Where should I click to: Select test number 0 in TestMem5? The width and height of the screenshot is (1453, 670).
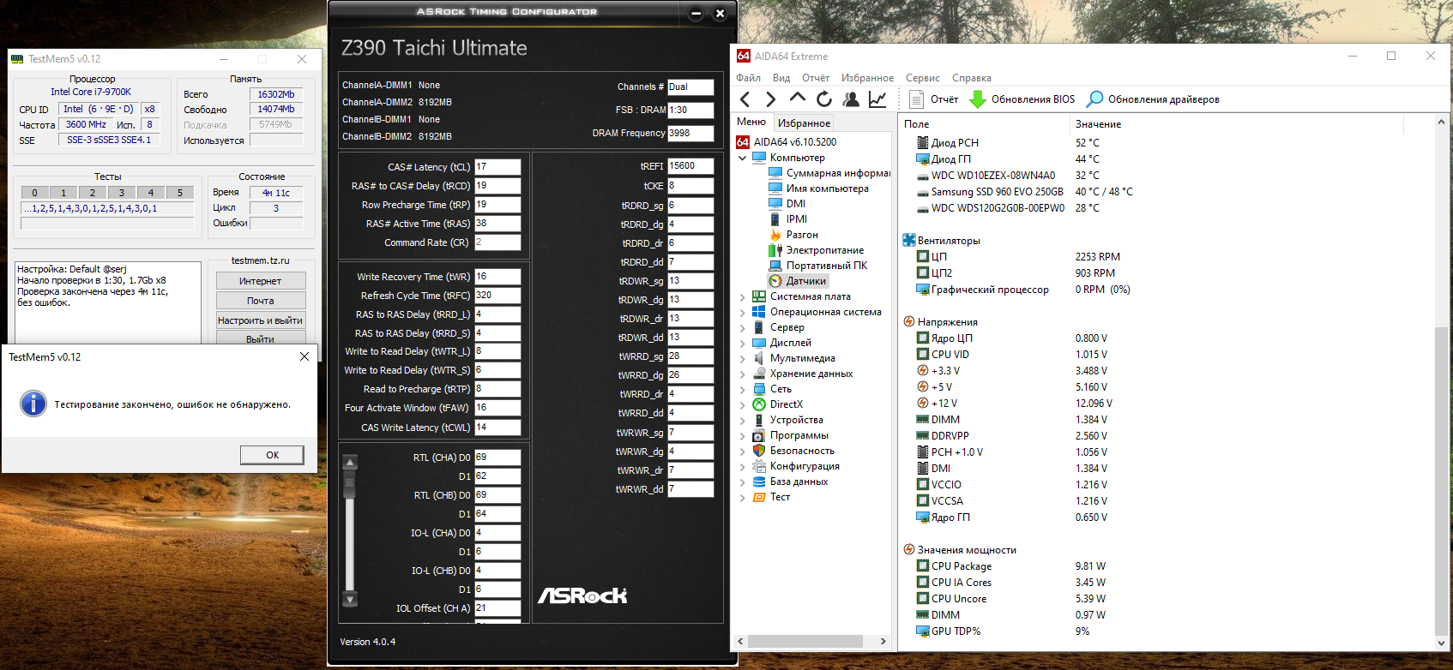click(x=35, y=193)
